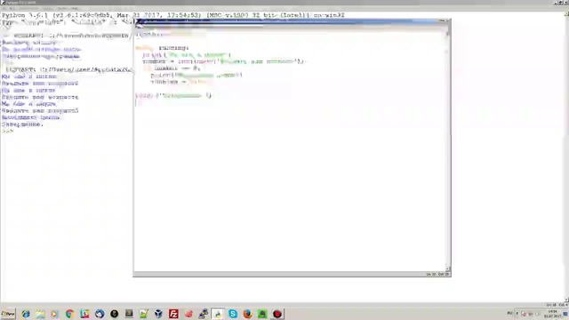Launch FileZilla from the taskbar
The image size is (569, 320).
tap(173, 314)
